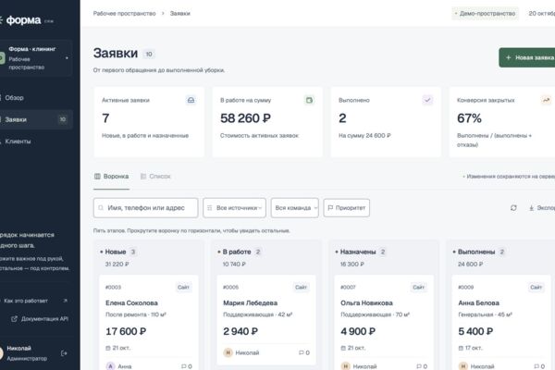Focus the Имя, телефон или адрес search field
This screenshot has width=555, height=370.
point(146,208)
